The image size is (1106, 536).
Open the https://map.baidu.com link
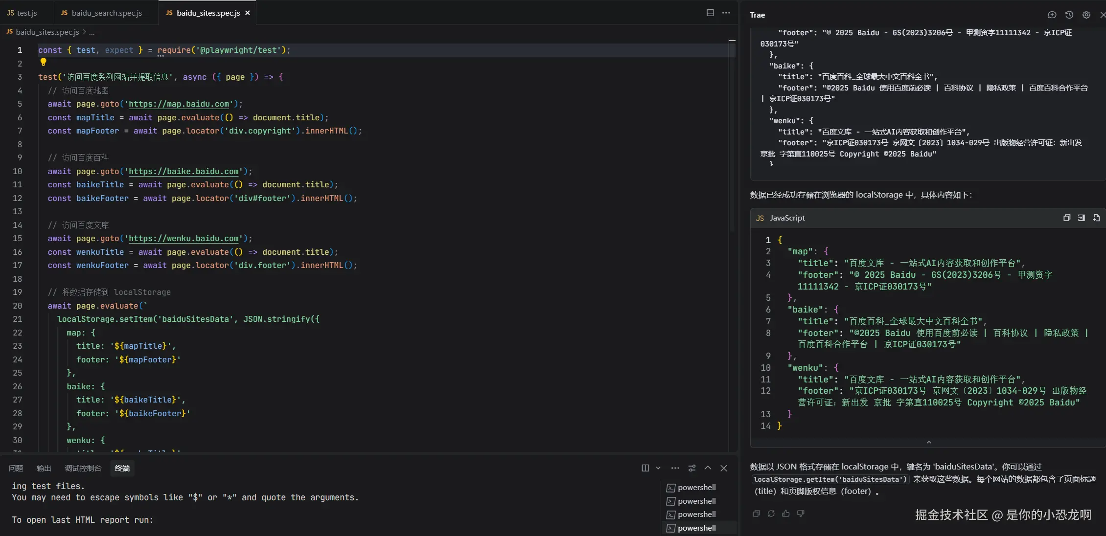[179, 104]
